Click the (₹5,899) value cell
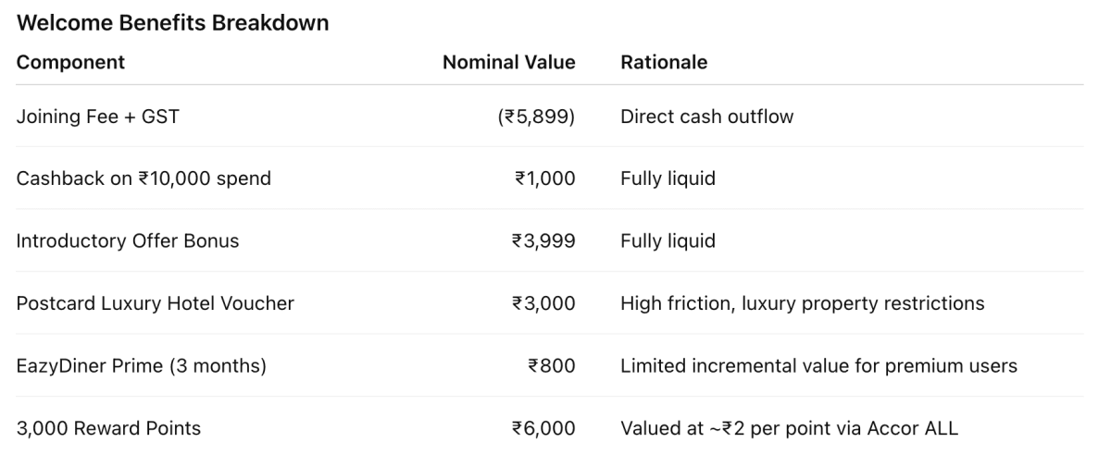Image resolution: width=1111 pixels, height=467 pixels. 536,117
